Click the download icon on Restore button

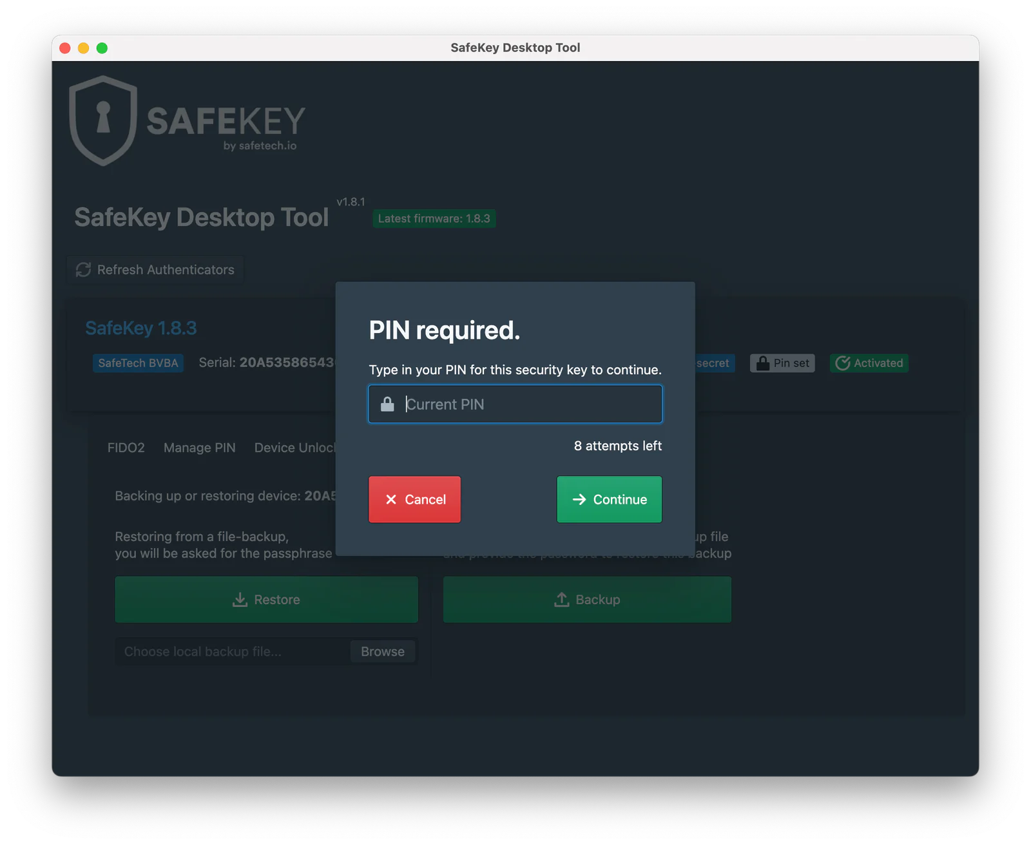(x=240, y=600)
